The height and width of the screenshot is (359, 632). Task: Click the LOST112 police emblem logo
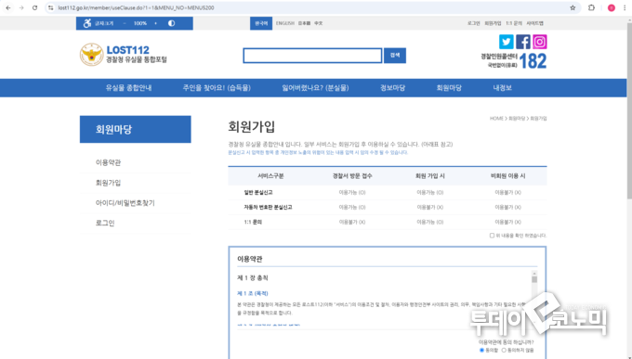[91, 55]
